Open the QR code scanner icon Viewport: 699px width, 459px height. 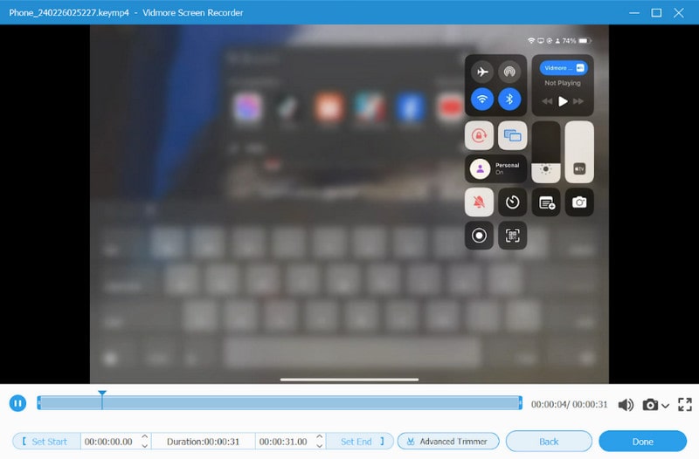(513, 236)
